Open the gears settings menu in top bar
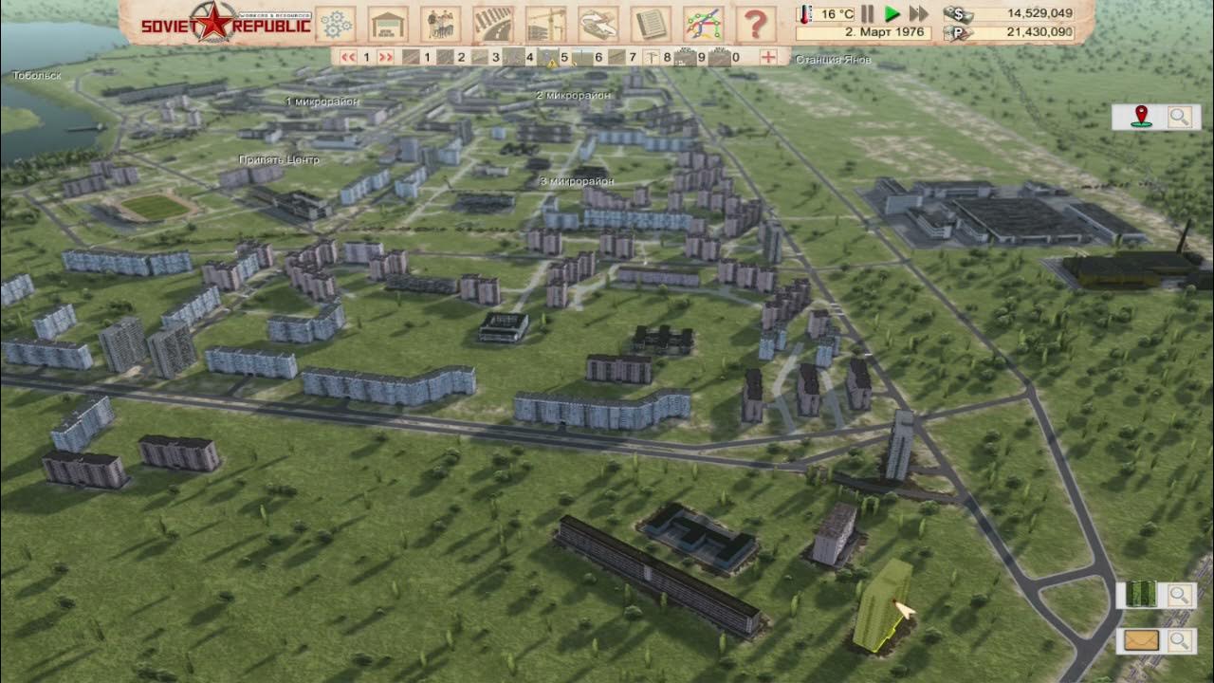 pyautogui.click(x=335, y=24)
